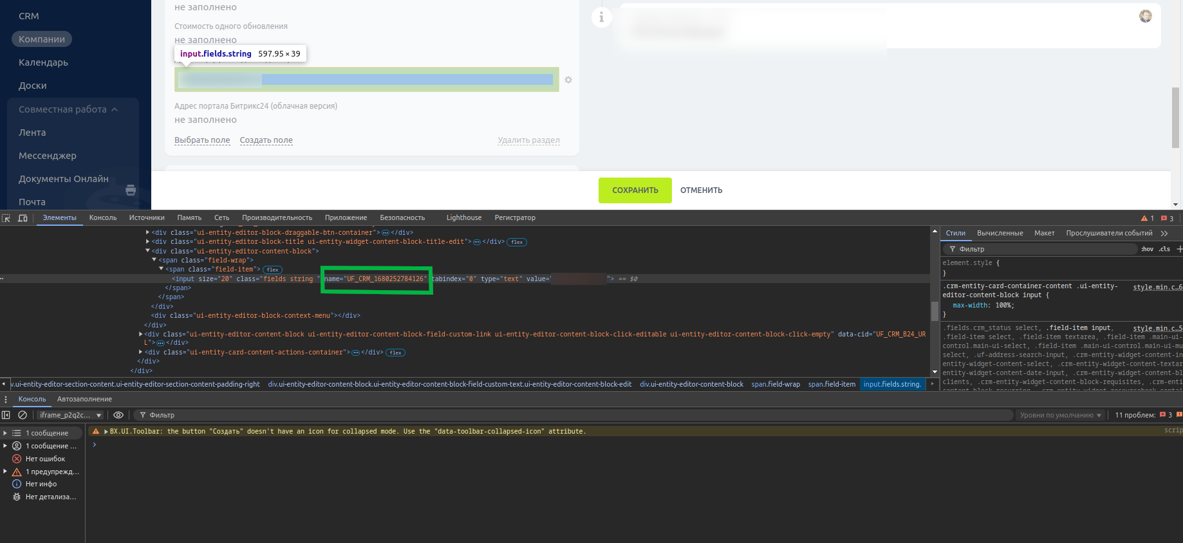The image size is (1183, 543).
Task: Toggle the device toolbar icon in DevTools
Action: 23,218
